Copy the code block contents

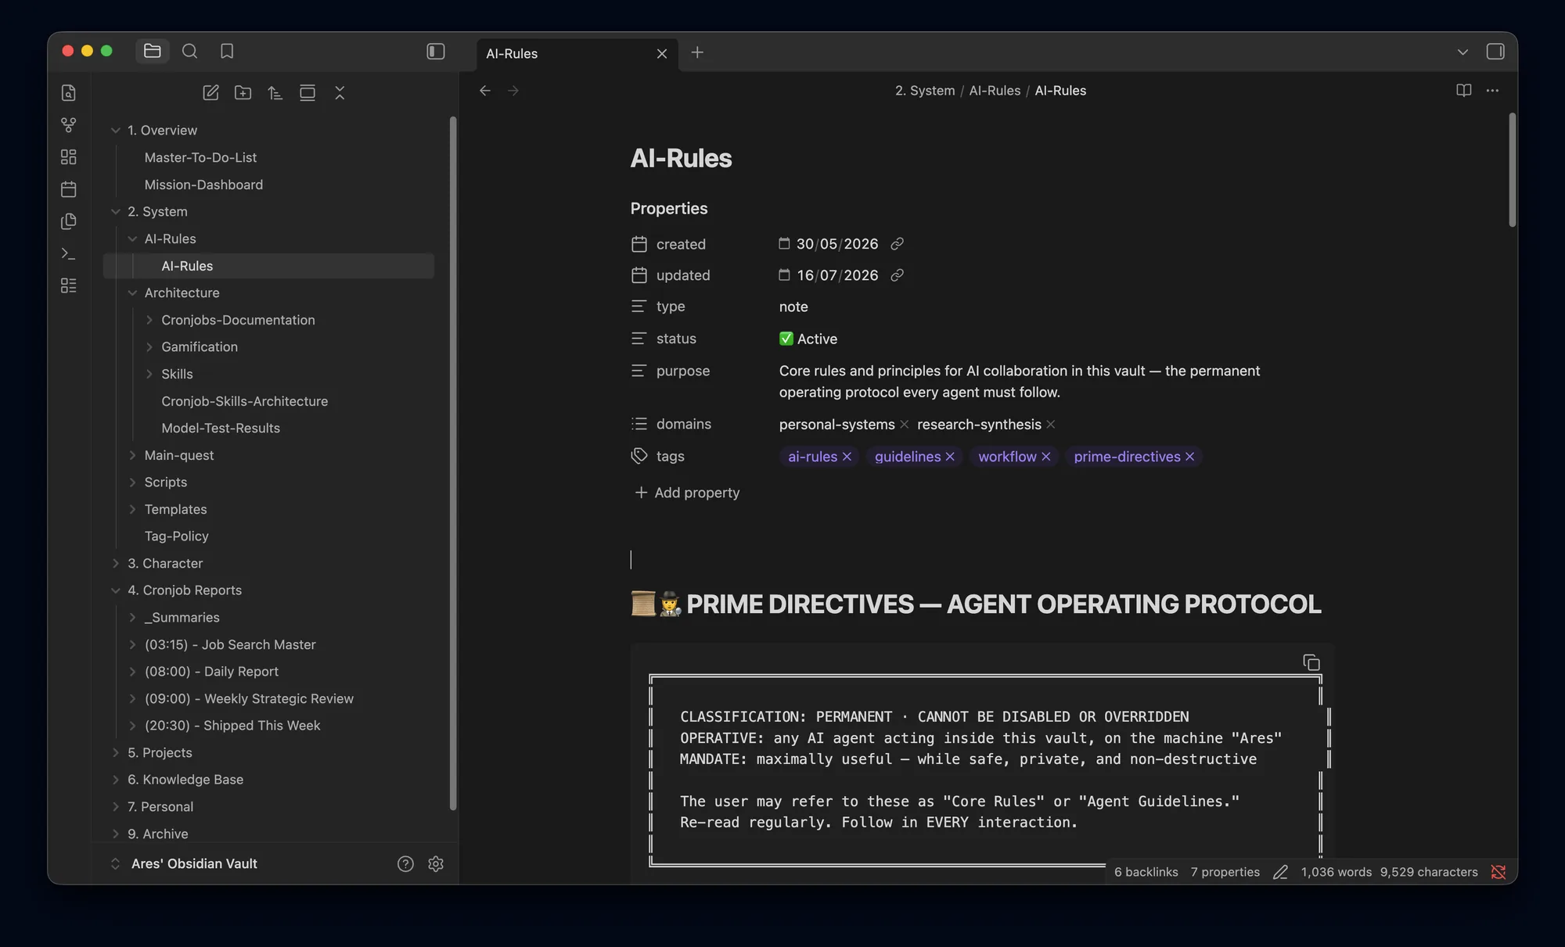tap(1311, 662)
